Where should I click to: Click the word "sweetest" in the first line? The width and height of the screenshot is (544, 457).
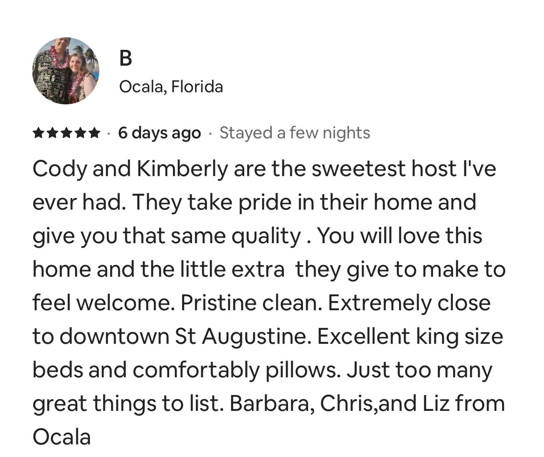pyautogui.click(x=358, y=169)
